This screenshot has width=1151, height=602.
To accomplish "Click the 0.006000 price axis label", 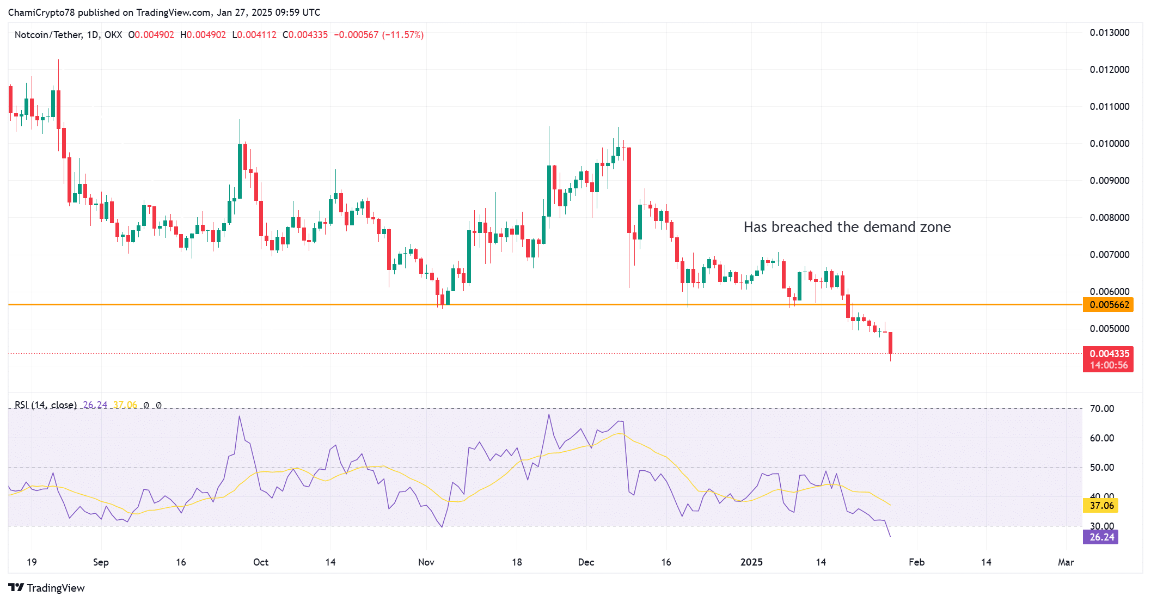I will [x=1110, y=292].
